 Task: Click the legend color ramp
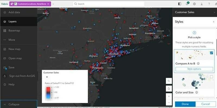click(x=48, y=93)
